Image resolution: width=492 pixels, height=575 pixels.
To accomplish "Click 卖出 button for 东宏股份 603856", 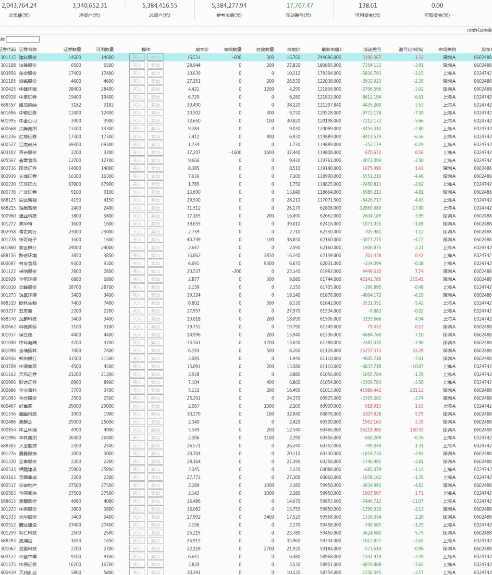I will click(x=155, y=74).
